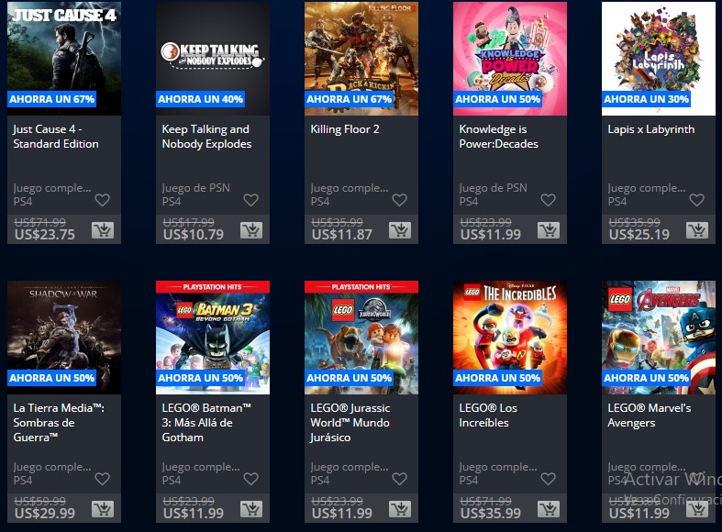Screen dimensions: 722x532
Task: Add LEGO Batman 3 to cart
Action: [x=251, y=508]
